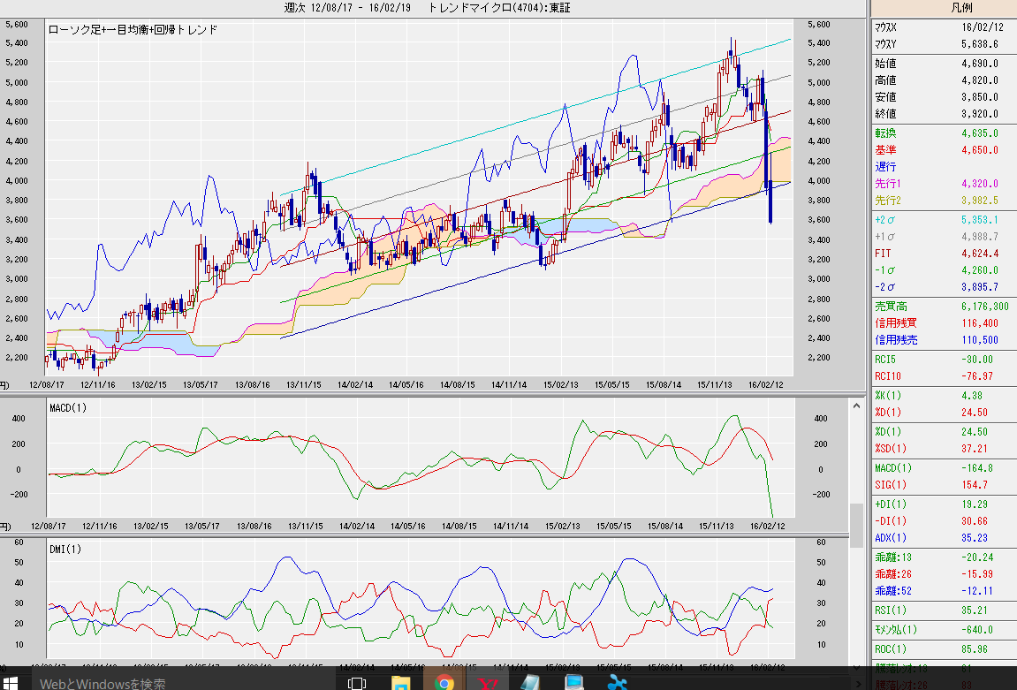Image resolution: width=1017 pixels, height=690 pixels.
Task: Select the MACD(1) panel label
Action: click(69, 407)
